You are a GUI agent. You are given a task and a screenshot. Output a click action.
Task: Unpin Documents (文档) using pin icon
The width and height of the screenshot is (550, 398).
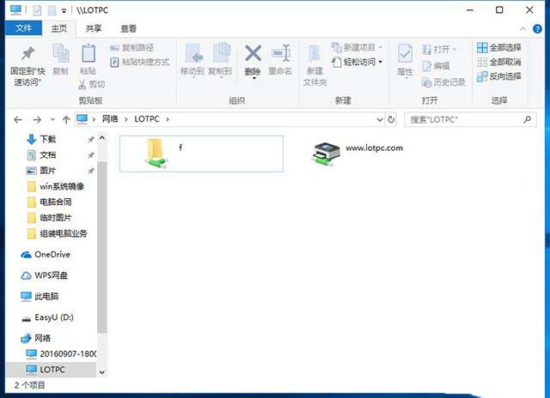pyautogui.click(x=91, y=155)
